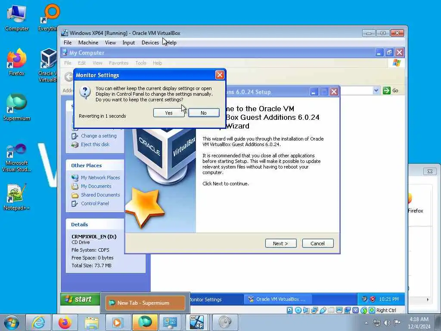Screen dimensions: 441x331
Task: Open the VirtualBox File menu
Action: point(68,43)
